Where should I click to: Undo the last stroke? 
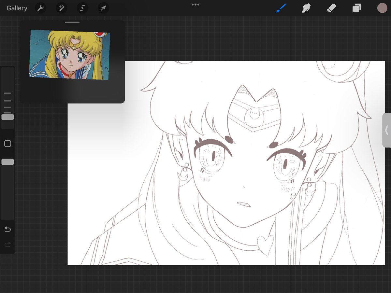[7, 230]
